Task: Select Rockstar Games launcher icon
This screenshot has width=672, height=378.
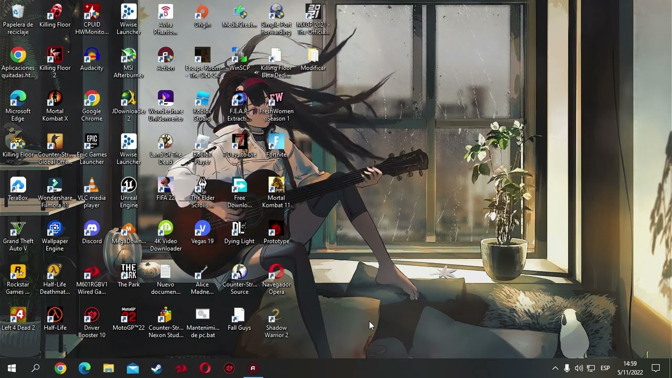Action: [18, 279]
